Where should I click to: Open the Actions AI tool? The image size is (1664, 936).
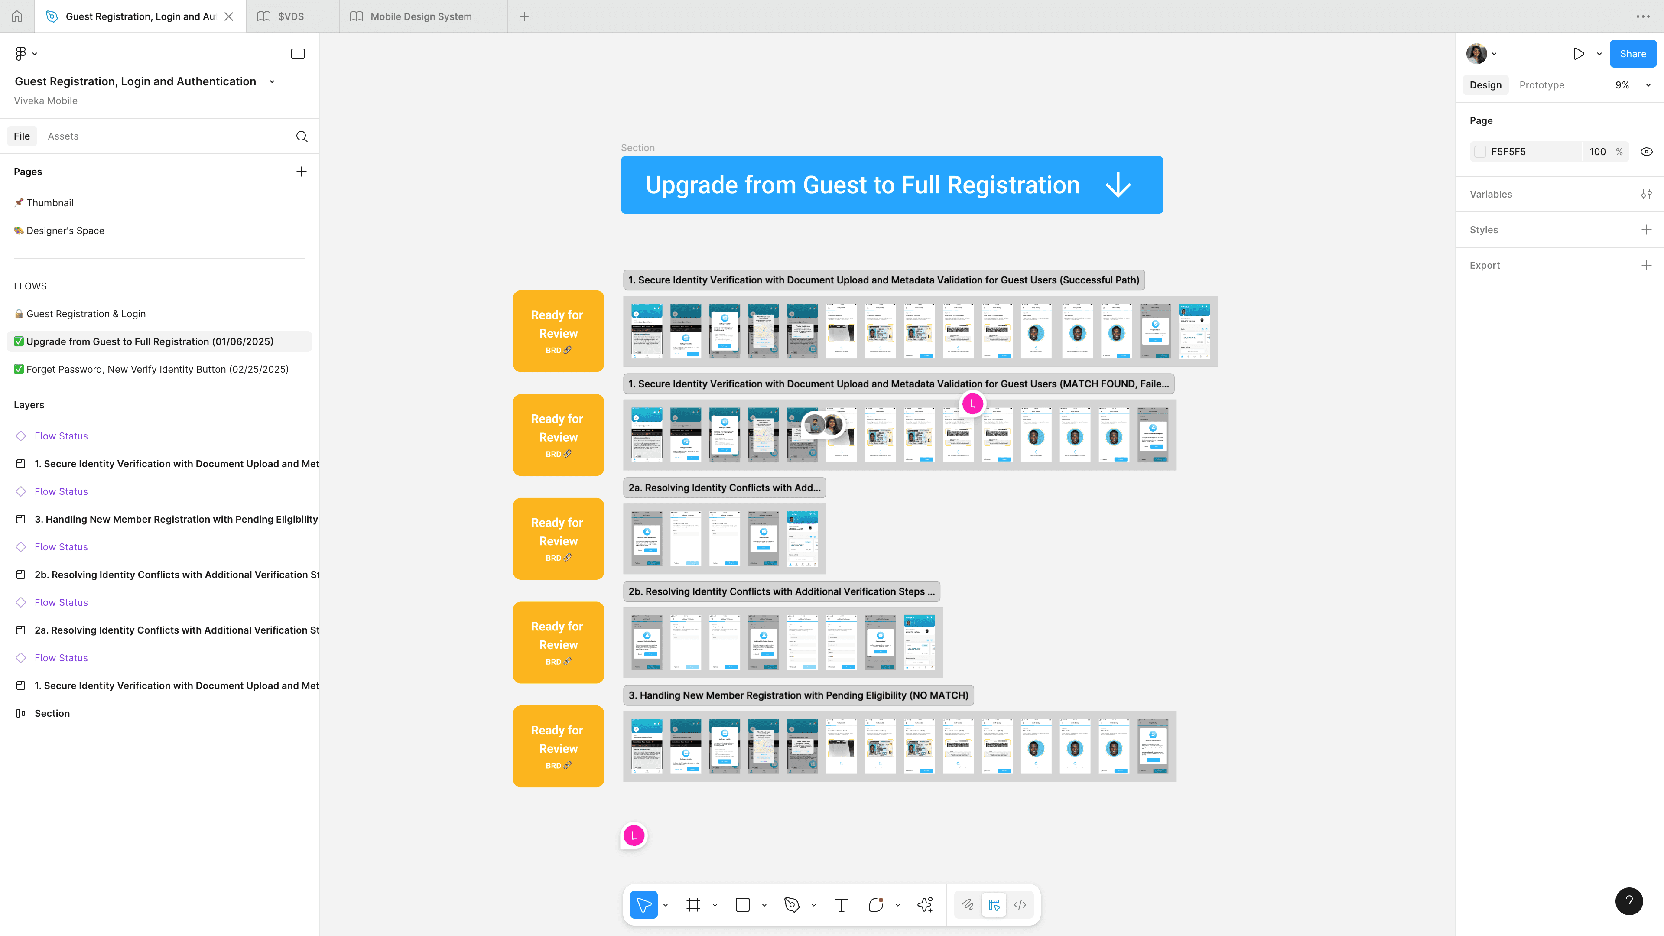925,905
